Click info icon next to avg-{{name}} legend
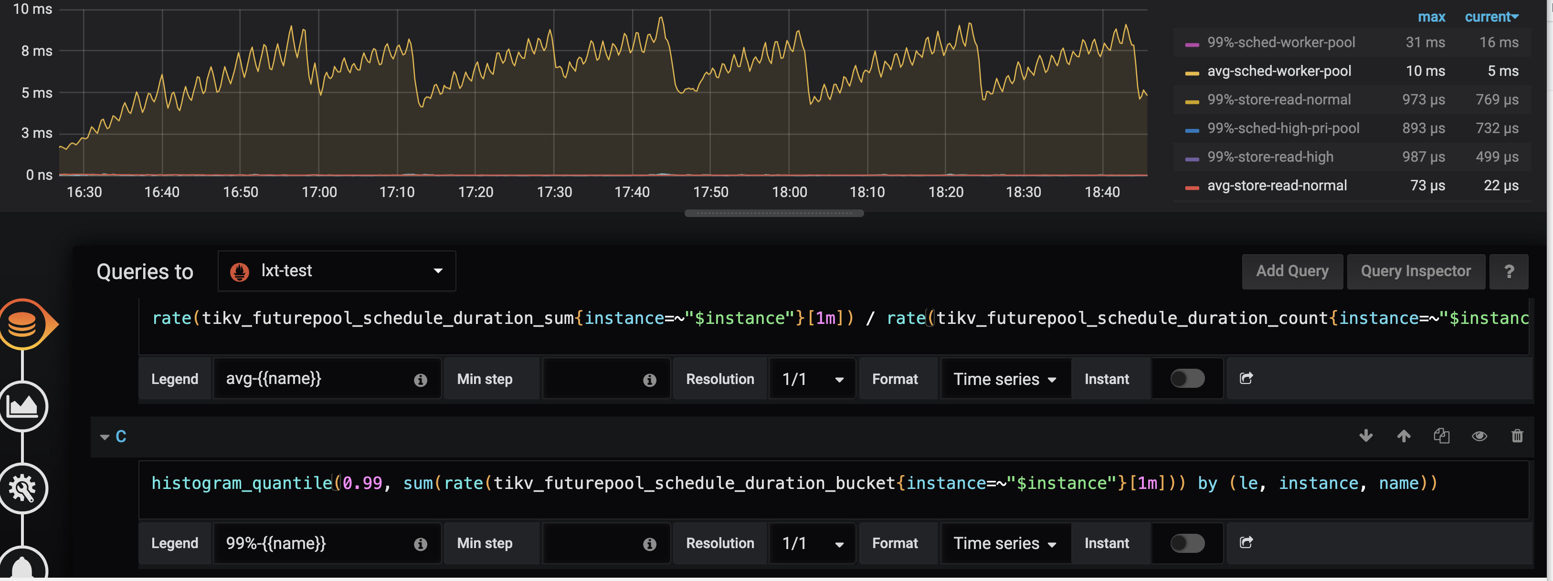1553x581 pixels. click(x=420, y=380)
